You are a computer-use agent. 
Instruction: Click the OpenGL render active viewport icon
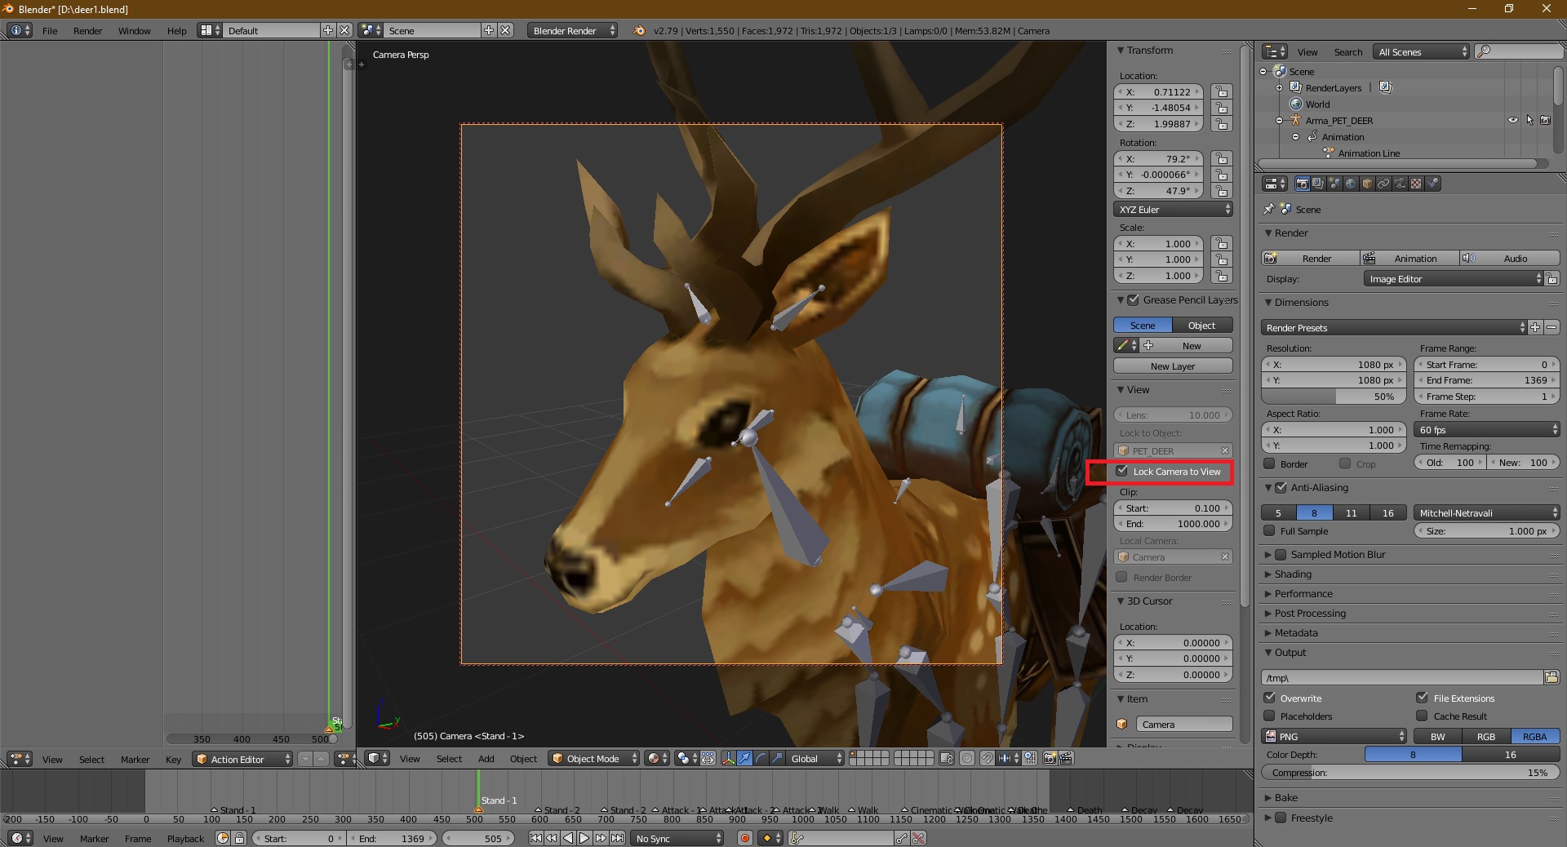[x=1050, y=758]
